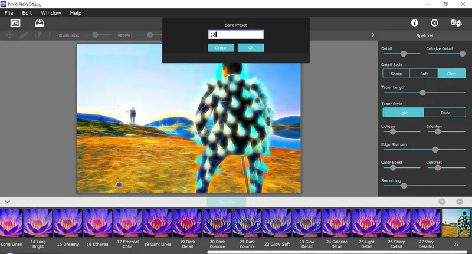Select the Long Lines preset thumbnail

[x=11, y=223]
